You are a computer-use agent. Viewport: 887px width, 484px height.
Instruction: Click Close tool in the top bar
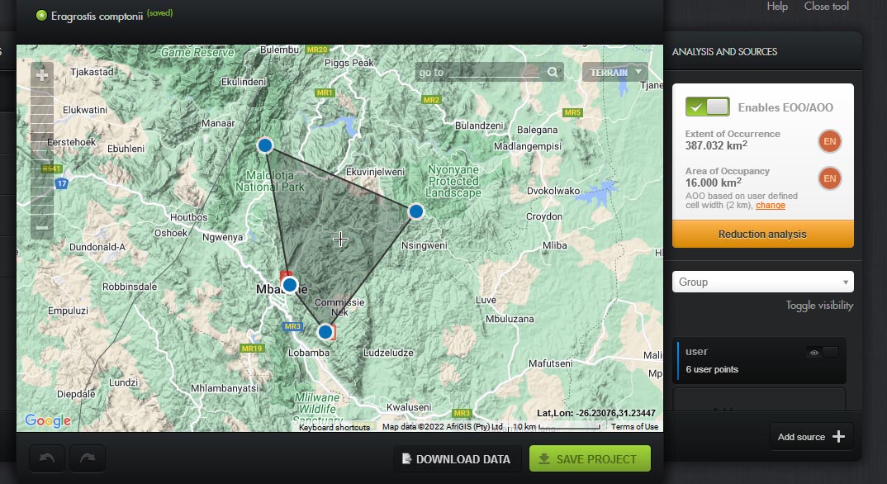(x=826, y=7)
